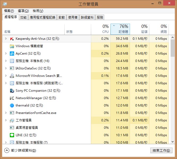Open the 選項(O) menu
Screen dimensions: 177x159
click(x=23, y=11)
